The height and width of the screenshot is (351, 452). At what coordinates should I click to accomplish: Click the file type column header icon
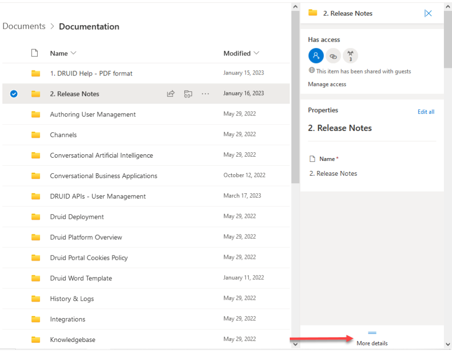[x=34, y=53]
